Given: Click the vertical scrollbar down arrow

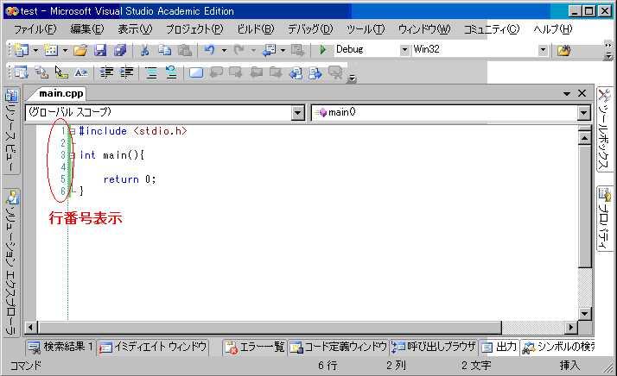Looking at the screenshot, I should click(585, 313).
